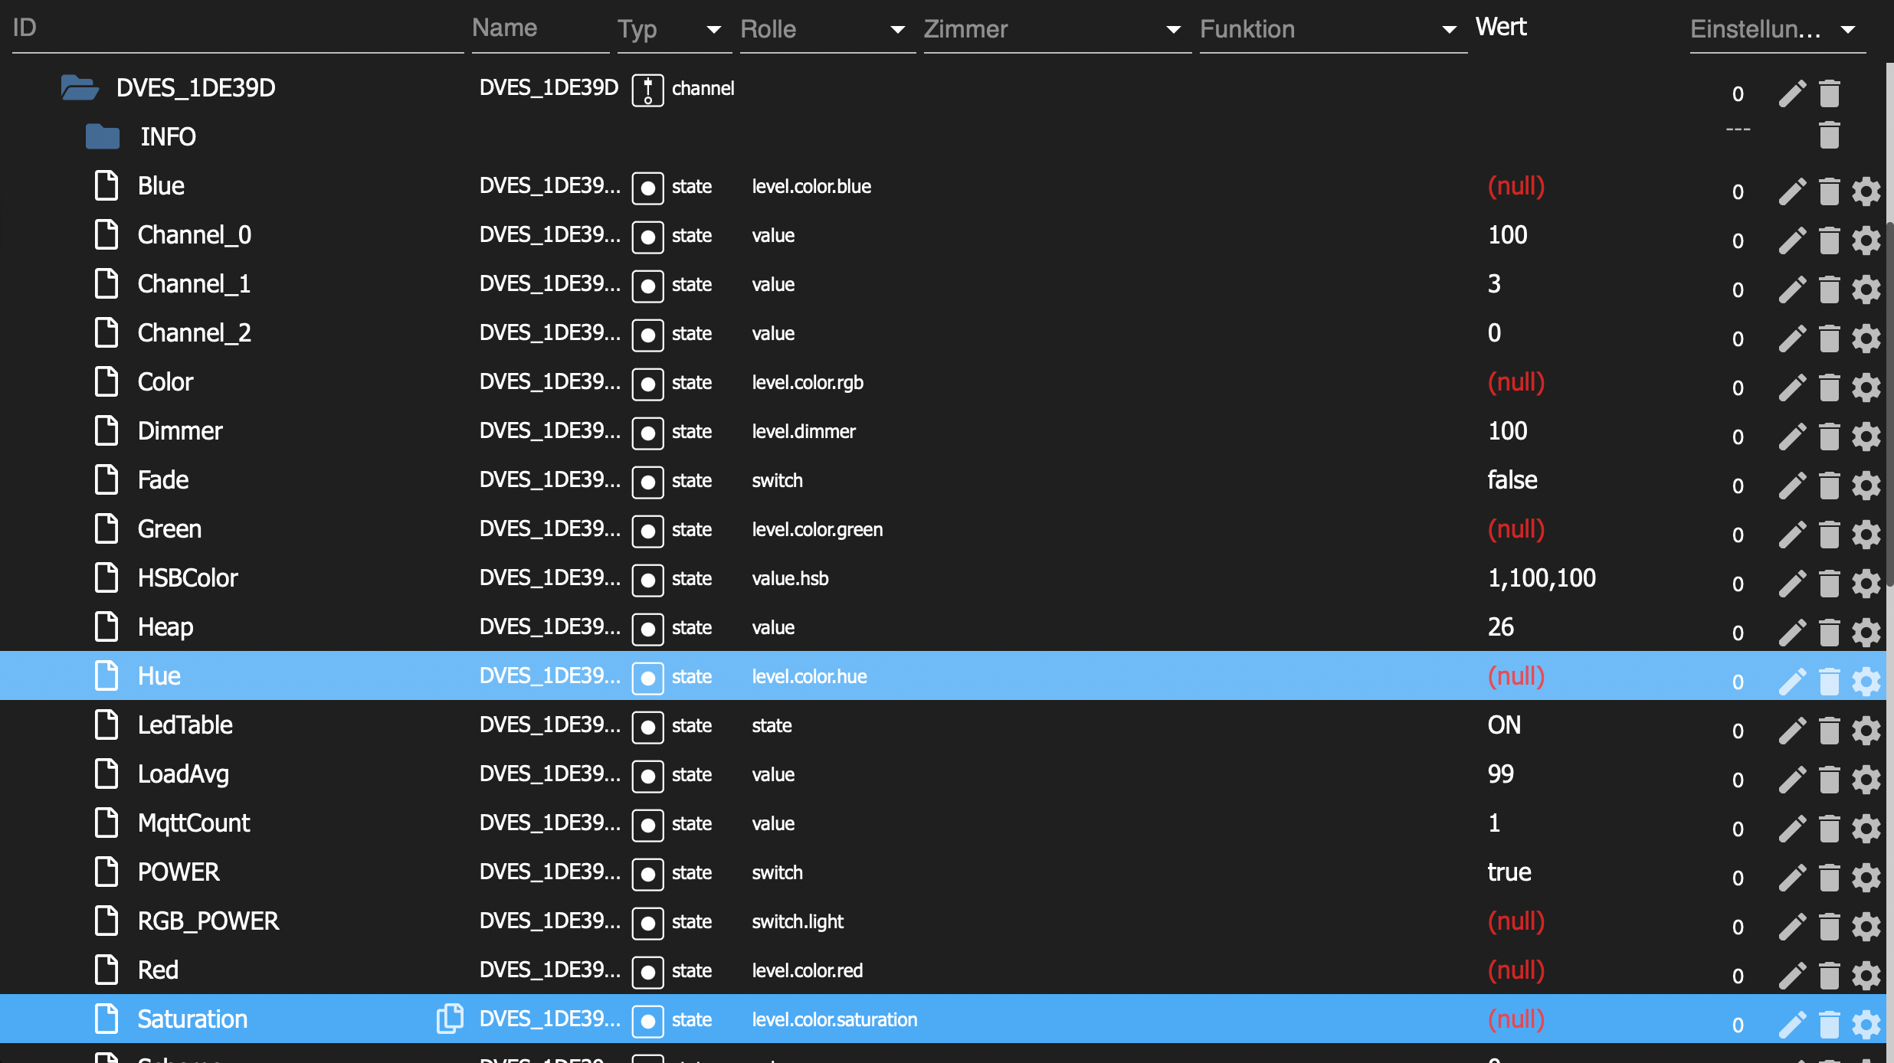The image size is (1894, 1063).
Task: Delete the INFO folder with trash icon
Action: click(x=1829, y=136)
